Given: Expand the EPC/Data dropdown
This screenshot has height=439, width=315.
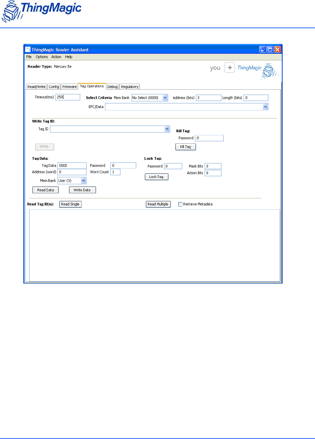Looking at the screenshot, I should [x=265, y=107].
